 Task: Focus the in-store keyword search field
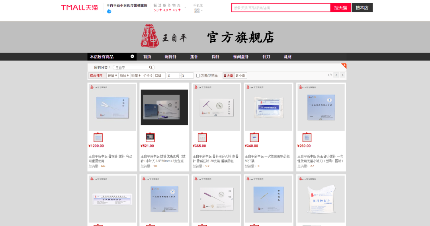(132, 67)
